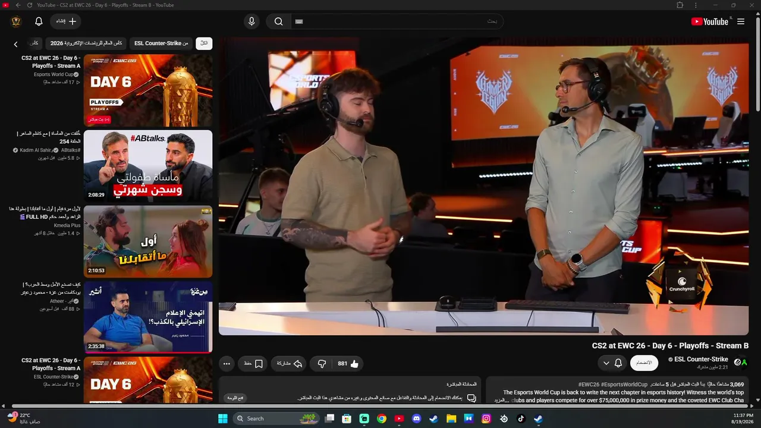Click the ESL Counter-Strike channel avatar
761x428 pixels.
[x=741, y=362]
